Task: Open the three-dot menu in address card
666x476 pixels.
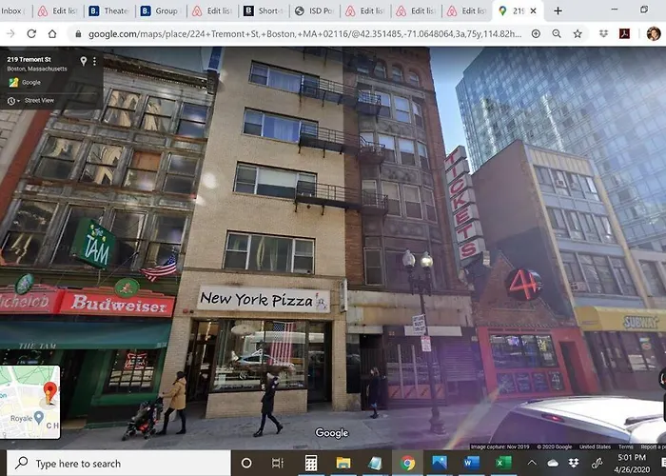Action: point(98,61)
